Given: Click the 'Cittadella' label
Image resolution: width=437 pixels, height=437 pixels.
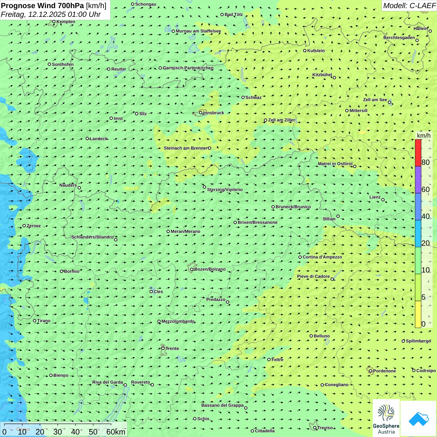Looking at the screenshot, I should click(x=265, y=431).
